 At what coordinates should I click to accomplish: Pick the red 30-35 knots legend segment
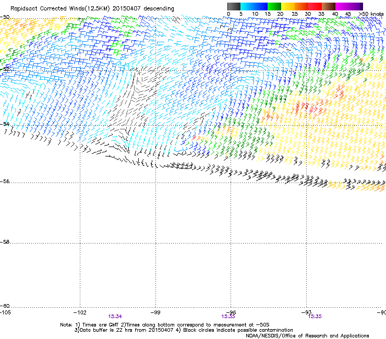pos(315,6)
